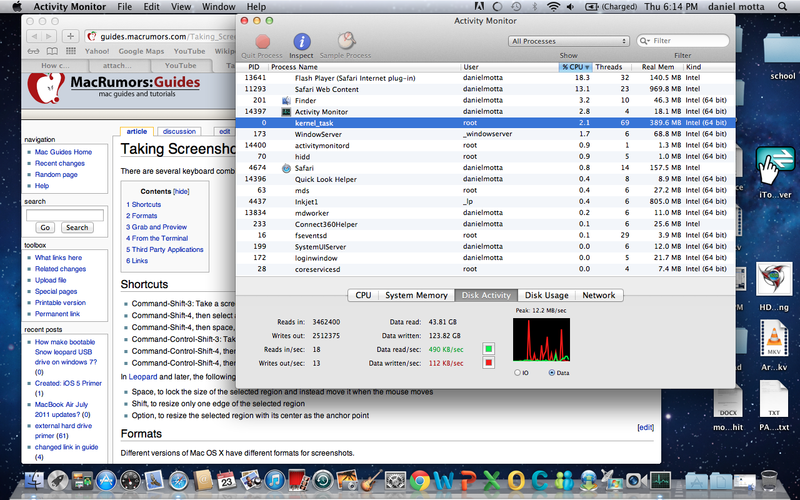
Task: Click the red data written color swatch
Action: pos(489,362)
